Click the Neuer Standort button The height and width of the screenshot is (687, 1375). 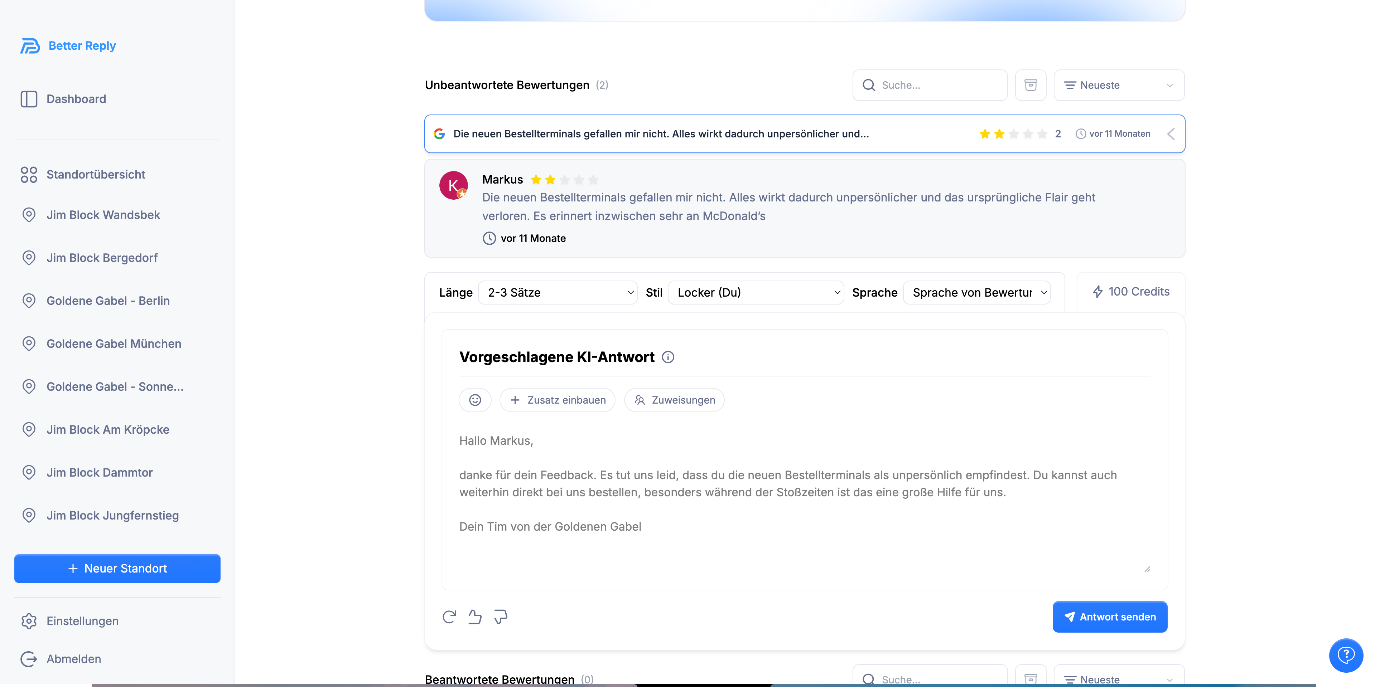pos(117,569)
